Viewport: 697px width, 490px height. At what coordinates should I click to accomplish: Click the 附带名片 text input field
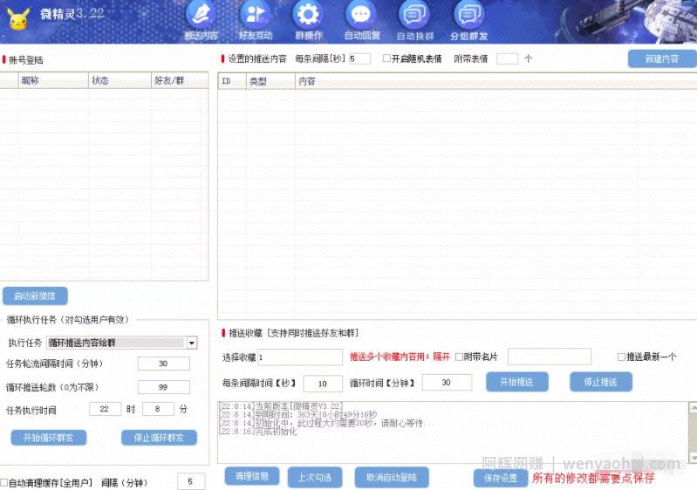coord(550,357)
